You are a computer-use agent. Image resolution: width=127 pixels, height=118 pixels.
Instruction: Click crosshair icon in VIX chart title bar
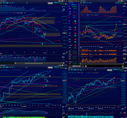(x=123, y=1)
